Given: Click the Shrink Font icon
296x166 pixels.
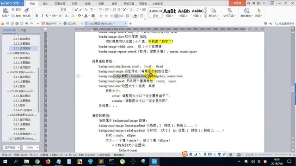Looking at the screenshot, I should (x=80, y=10).
